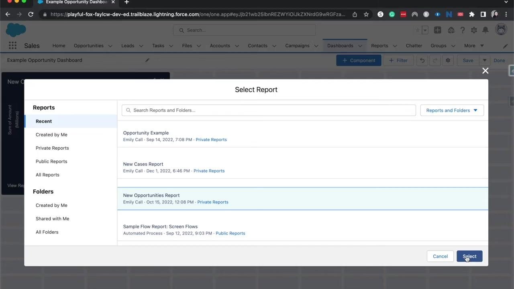This screenshot has width=514, height=289.
Task: Click the Favorites star icon
Action: (x=418, y=30)
